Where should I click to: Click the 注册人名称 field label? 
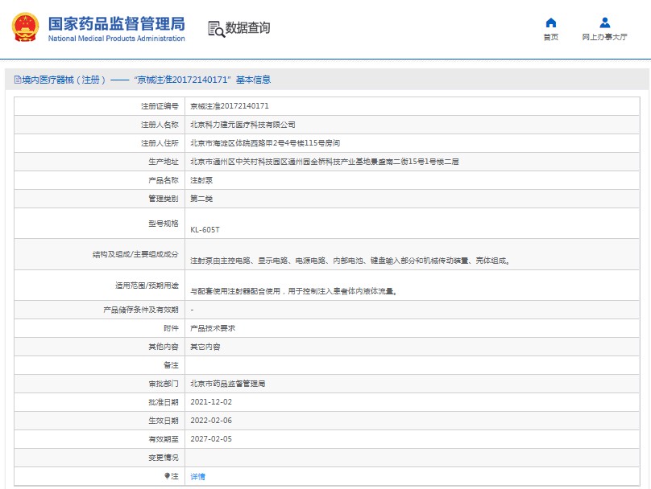[160, 125]
